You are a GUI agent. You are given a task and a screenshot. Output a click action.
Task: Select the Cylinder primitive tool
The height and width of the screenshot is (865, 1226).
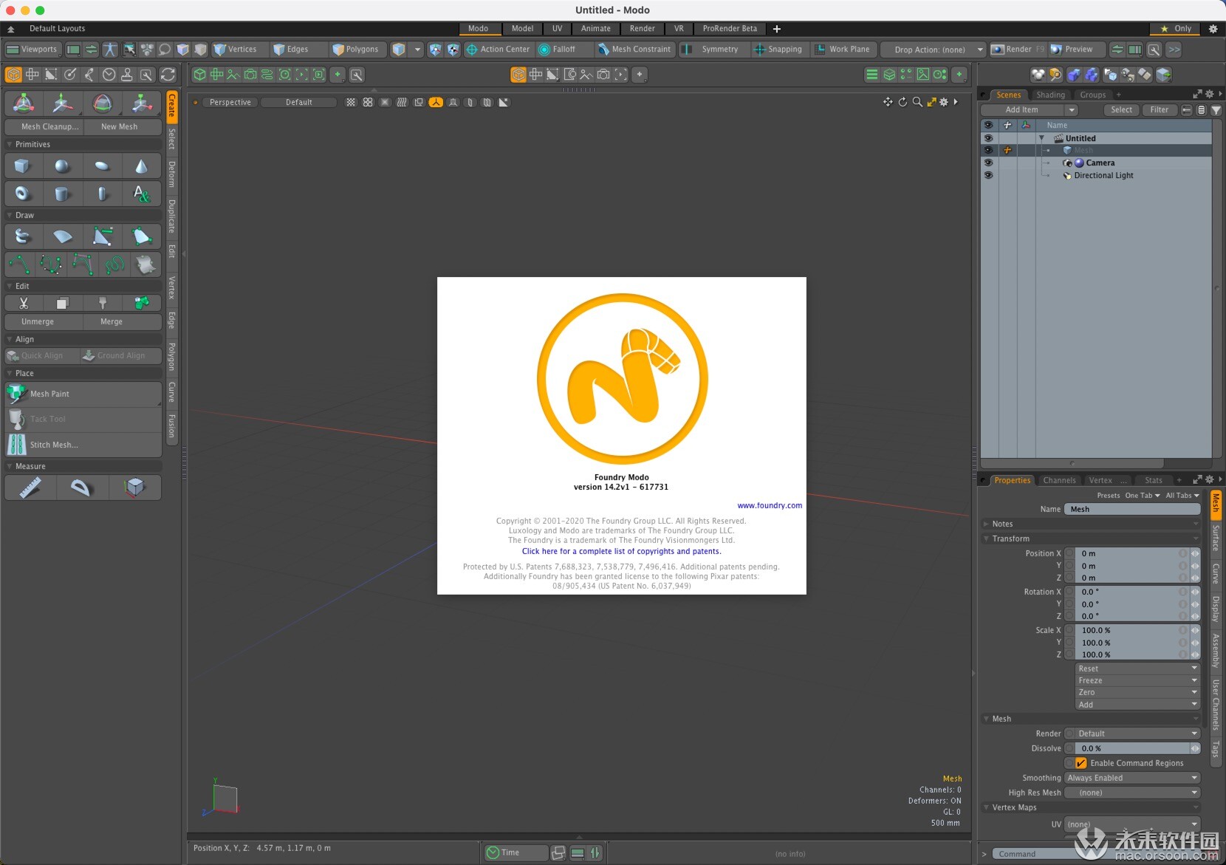[x=62, y=194]
